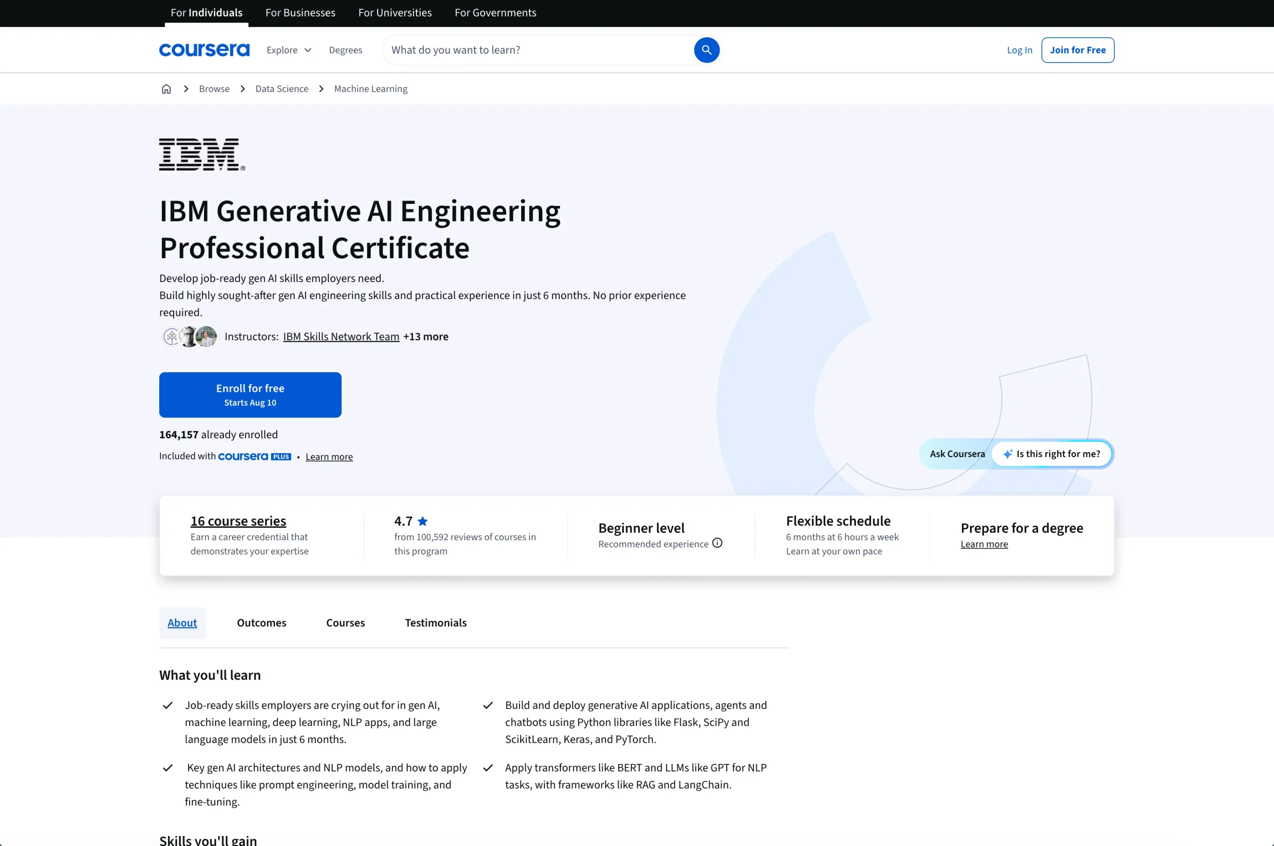Open IBM Skills Network Team instructor link
The width and height of the screenshot is (1274, 846).
[341, 336]
